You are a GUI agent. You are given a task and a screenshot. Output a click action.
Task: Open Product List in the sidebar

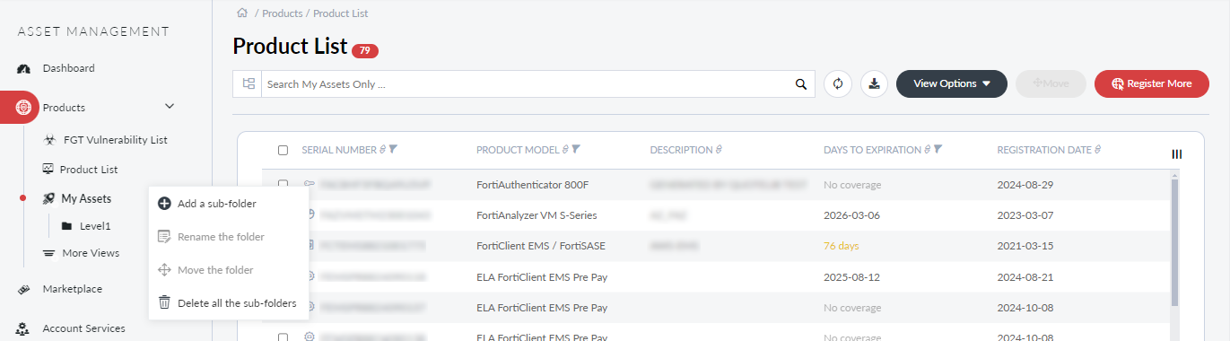coord(89,169)
